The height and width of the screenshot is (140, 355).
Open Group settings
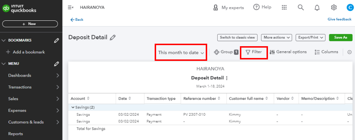tap(226, 52)
